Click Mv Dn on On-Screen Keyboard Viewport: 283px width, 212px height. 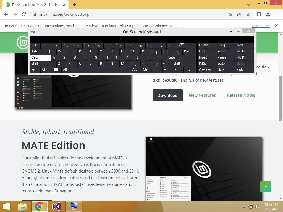244,57
